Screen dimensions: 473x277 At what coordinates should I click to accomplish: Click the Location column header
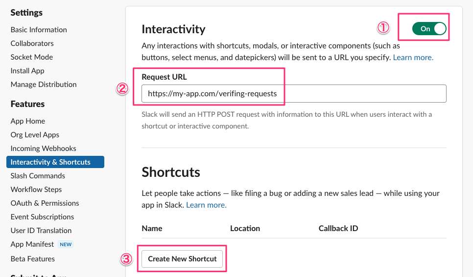pos(245,229)
